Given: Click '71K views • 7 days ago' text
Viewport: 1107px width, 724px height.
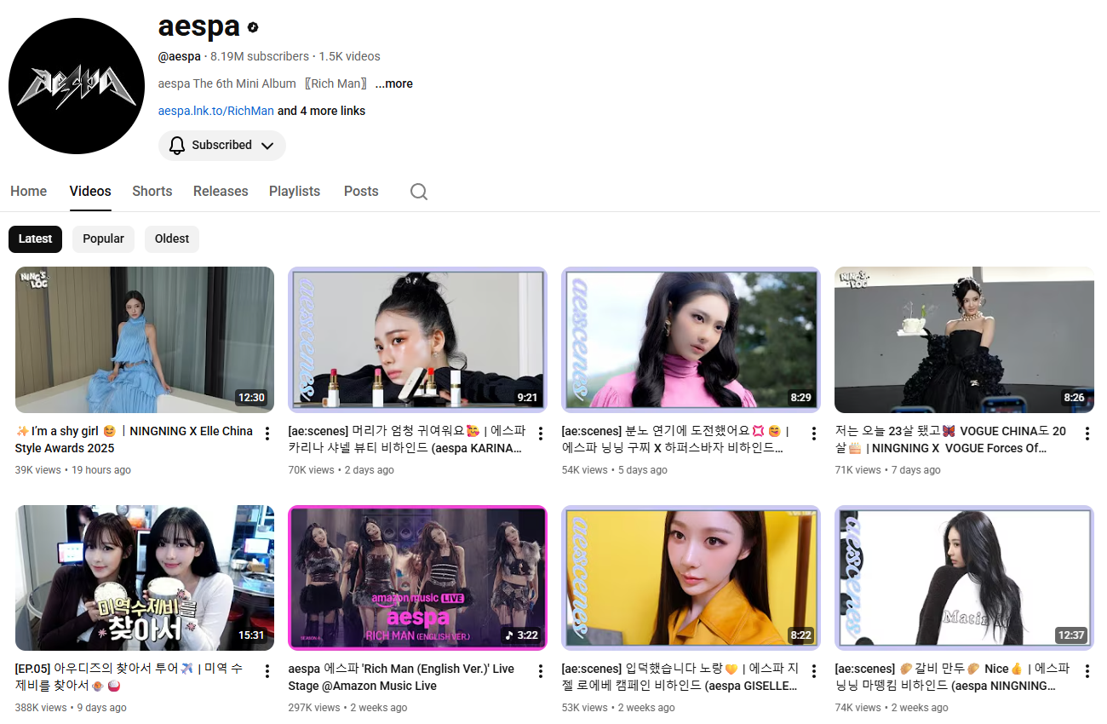Looking at the screenshot, I should click(x=888, y=470).
